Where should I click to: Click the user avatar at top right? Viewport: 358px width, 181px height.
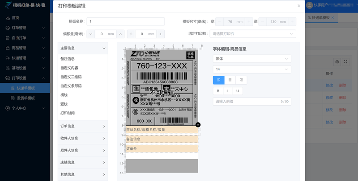(x=309, y=5)
